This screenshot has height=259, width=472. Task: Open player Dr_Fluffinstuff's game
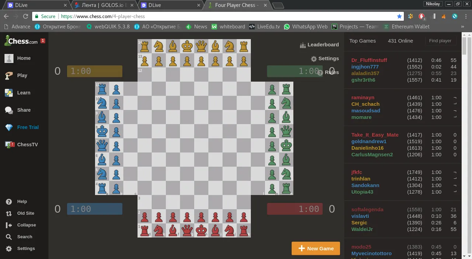click(x=369, y=60)
